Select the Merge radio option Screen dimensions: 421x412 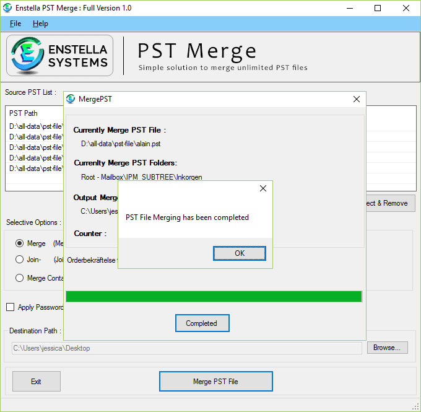20,243
